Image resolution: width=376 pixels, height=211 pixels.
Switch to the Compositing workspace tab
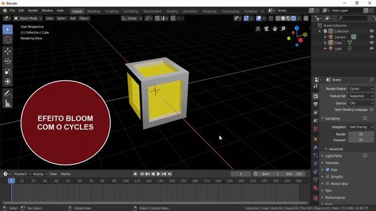(x=230, y=11)
